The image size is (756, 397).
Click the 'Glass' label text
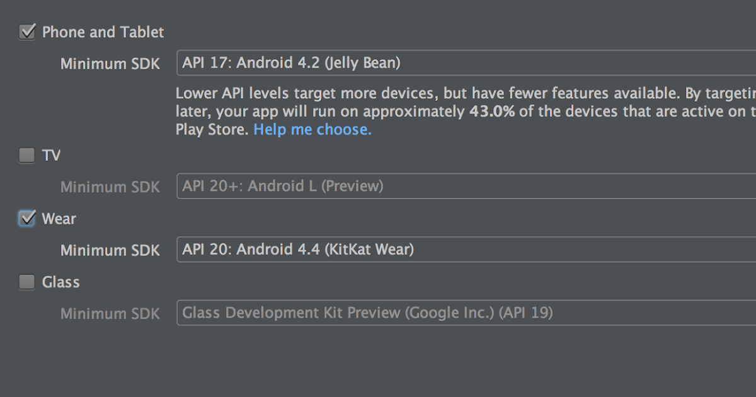(x=60, y=282)
